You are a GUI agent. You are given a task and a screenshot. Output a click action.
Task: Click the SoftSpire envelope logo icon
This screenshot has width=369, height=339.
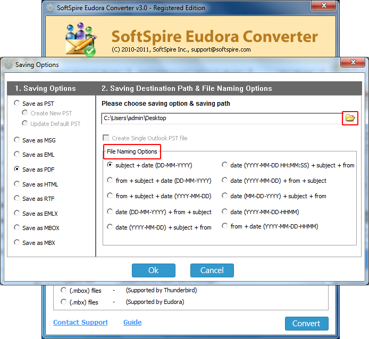tap(81, 39)
